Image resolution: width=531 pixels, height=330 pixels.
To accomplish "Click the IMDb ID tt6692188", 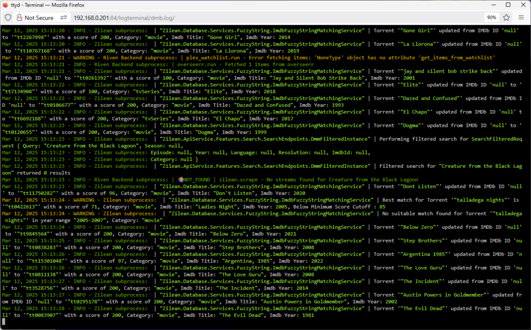I will click(28, 118).
